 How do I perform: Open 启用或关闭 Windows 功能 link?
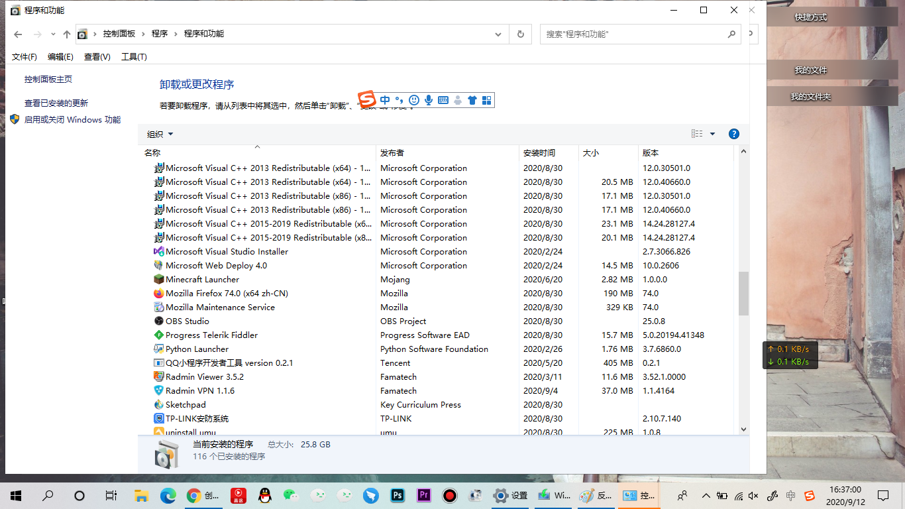tap(73, 120)
